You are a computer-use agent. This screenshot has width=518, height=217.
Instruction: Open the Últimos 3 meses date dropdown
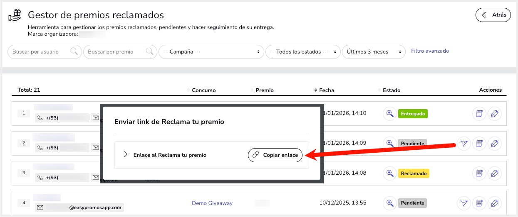373,52
